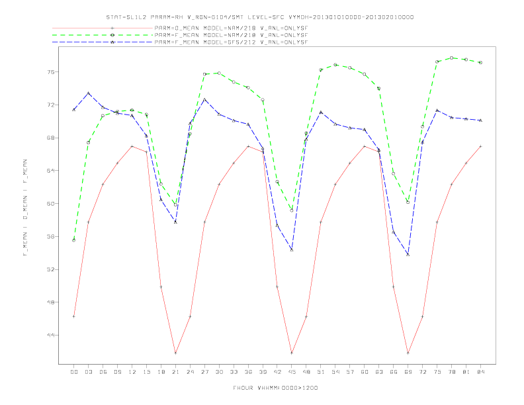Image resolution: width=524 pixels, height=405 pixels.
Task: Click green circle data point at hour 00
Action: (x=74, y=240)
